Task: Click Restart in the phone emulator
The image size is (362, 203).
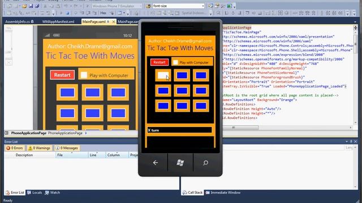Action: point(160,62)
